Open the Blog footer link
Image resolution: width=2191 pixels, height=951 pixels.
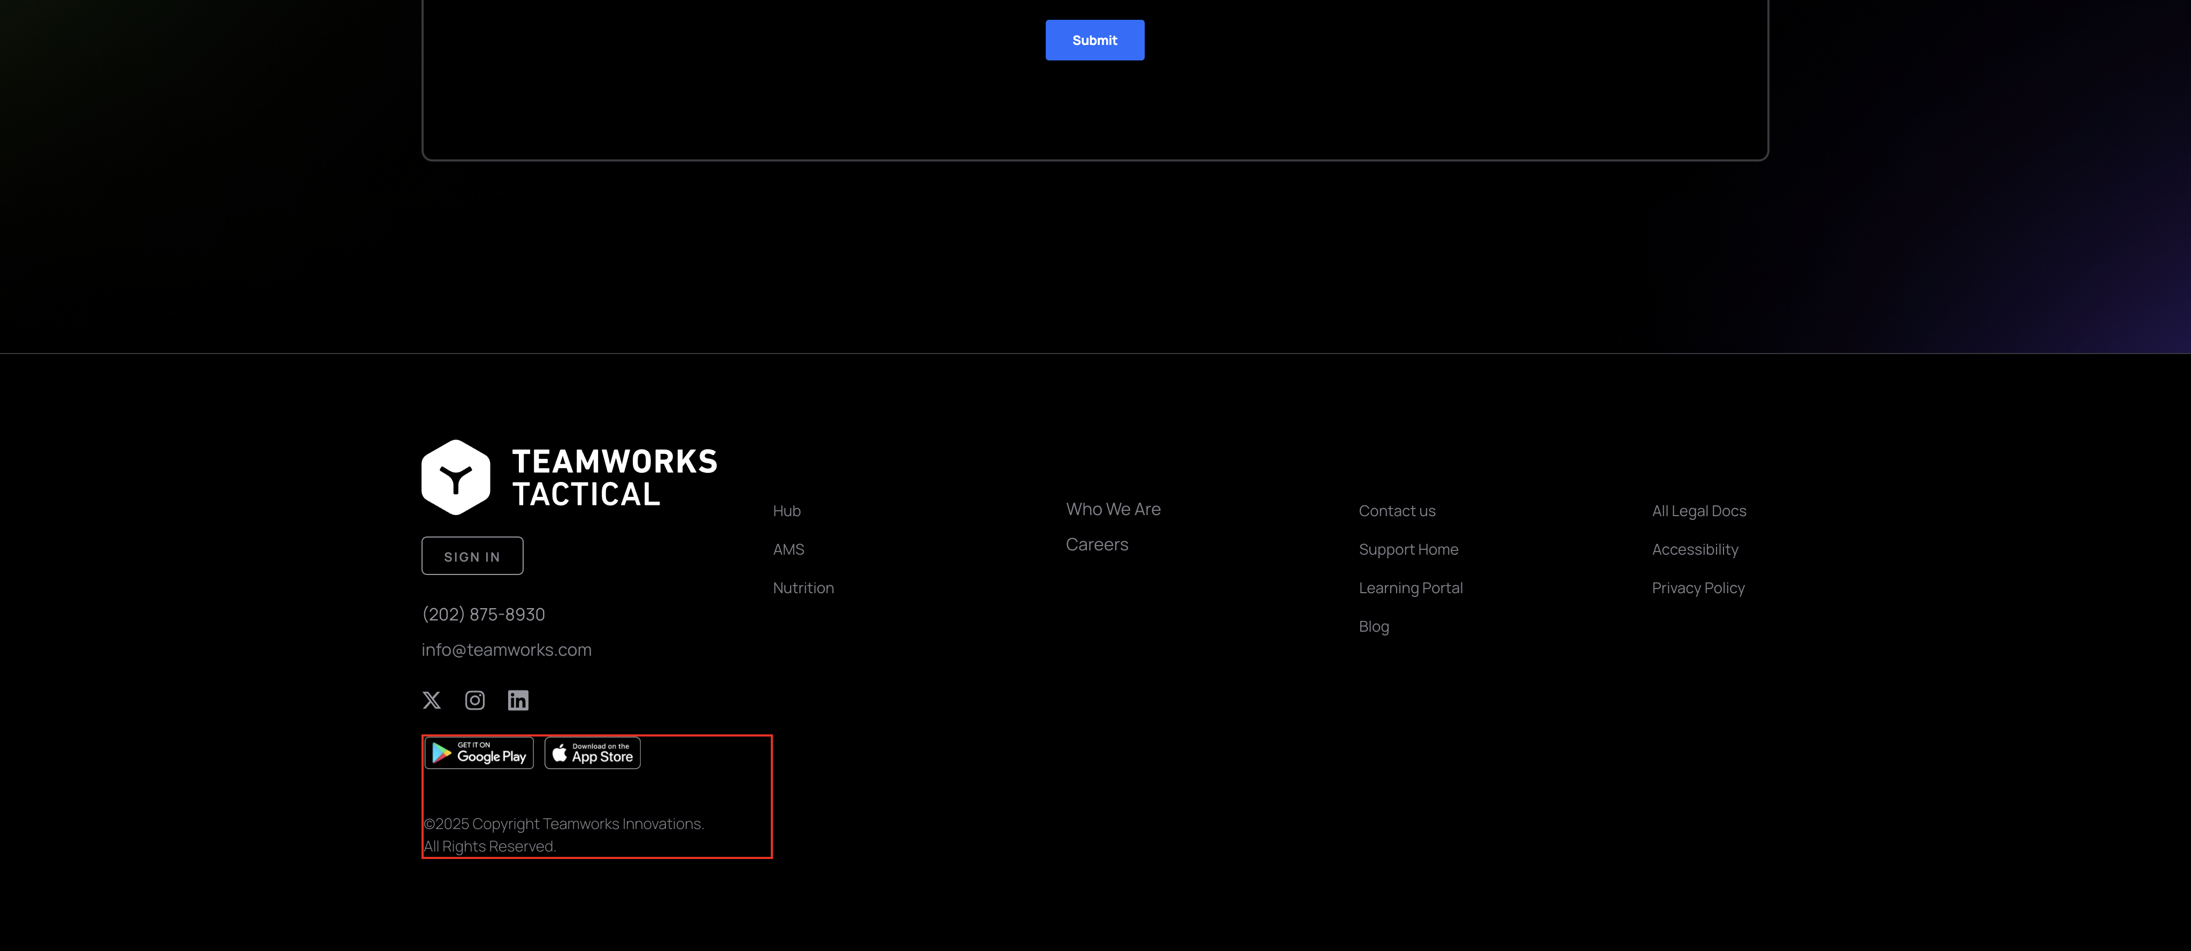pos(1374,627)
